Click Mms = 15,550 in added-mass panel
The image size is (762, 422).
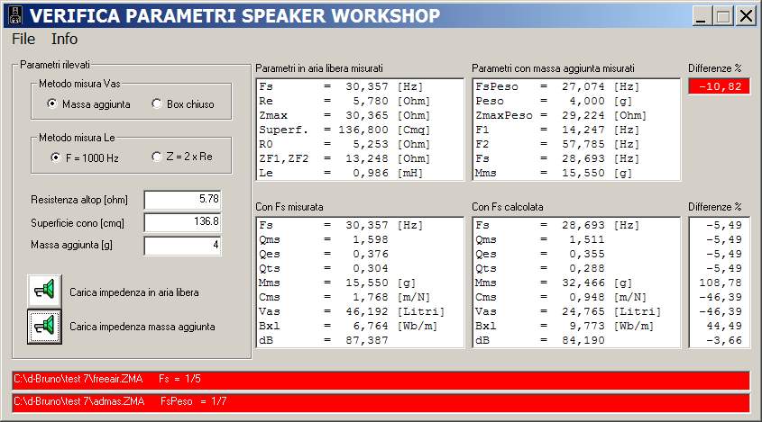554,173
